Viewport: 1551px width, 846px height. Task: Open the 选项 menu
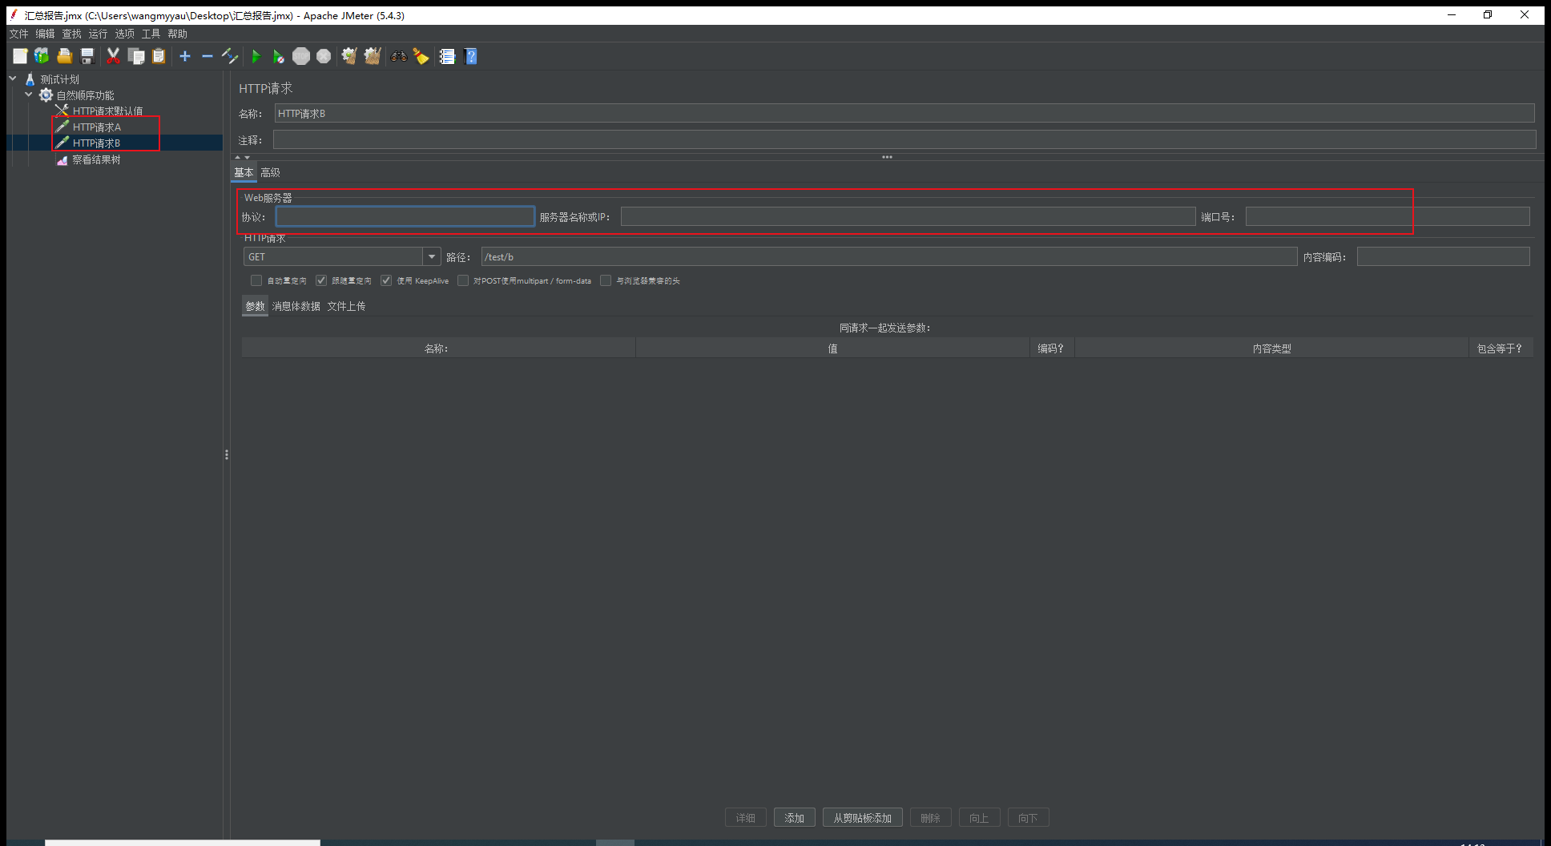coord(124,34)
